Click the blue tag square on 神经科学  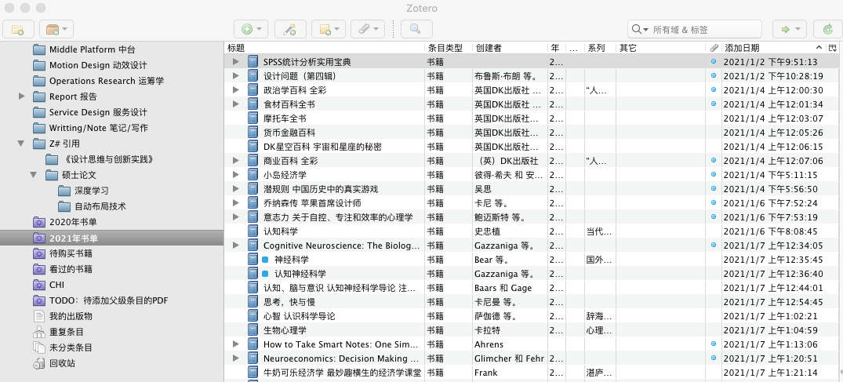click(265, 260)
